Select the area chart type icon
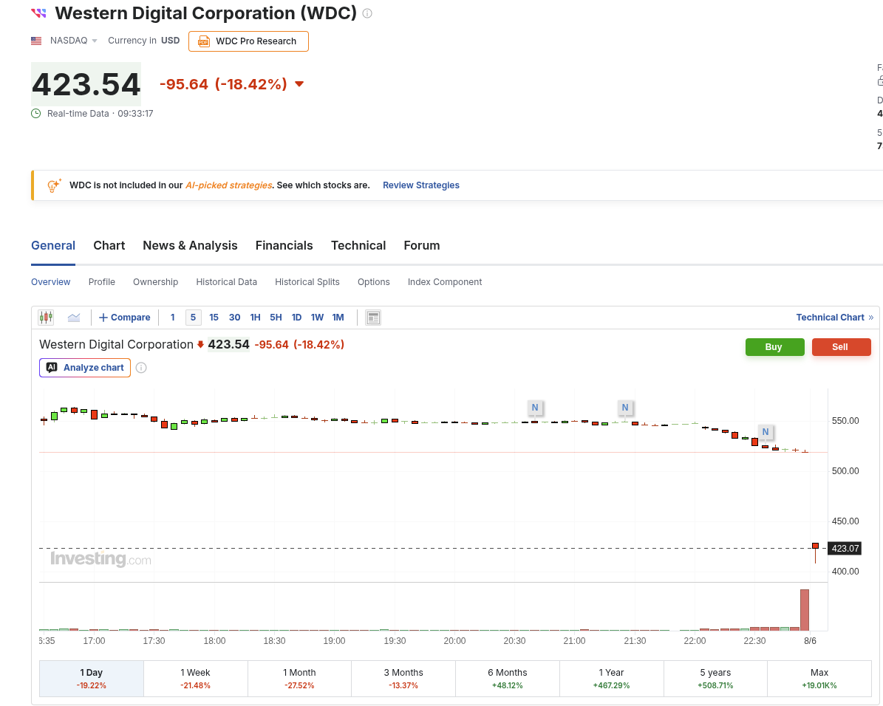This screenshot has height=706, width=883. pyautogui.click(x=74, y=318)
